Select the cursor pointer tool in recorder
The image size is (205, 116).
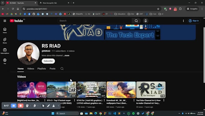coord(43,106)
